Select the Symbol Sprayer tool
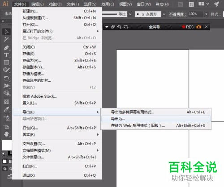The height and width of the screenshot is (187, 224). pos(6,118)
